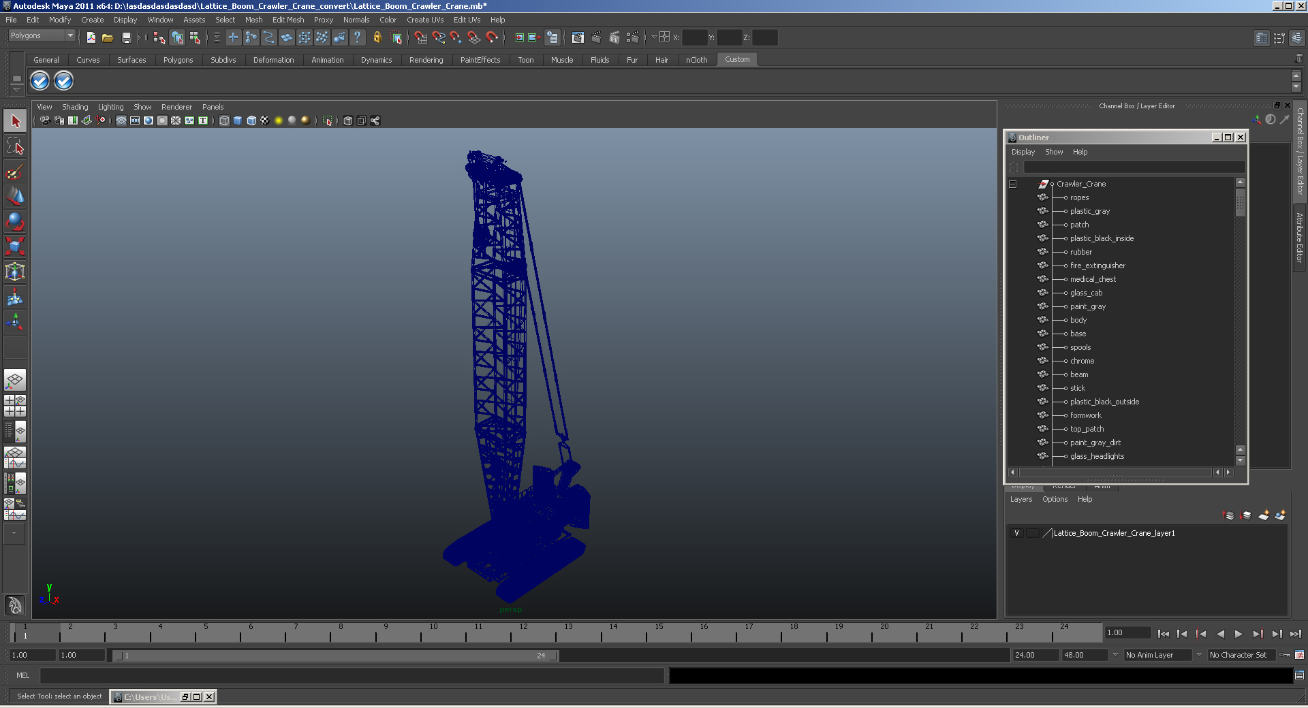This screenshot has width=1308, height=708.
Task: Click the Open Scene folder icon
Action: click(108, 37)
